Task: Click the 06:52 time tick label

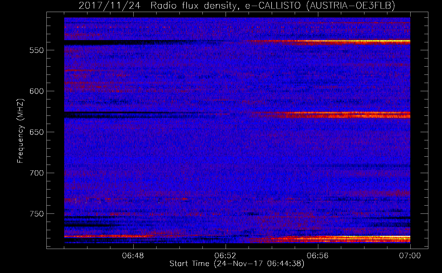Action: pos(226,256)
